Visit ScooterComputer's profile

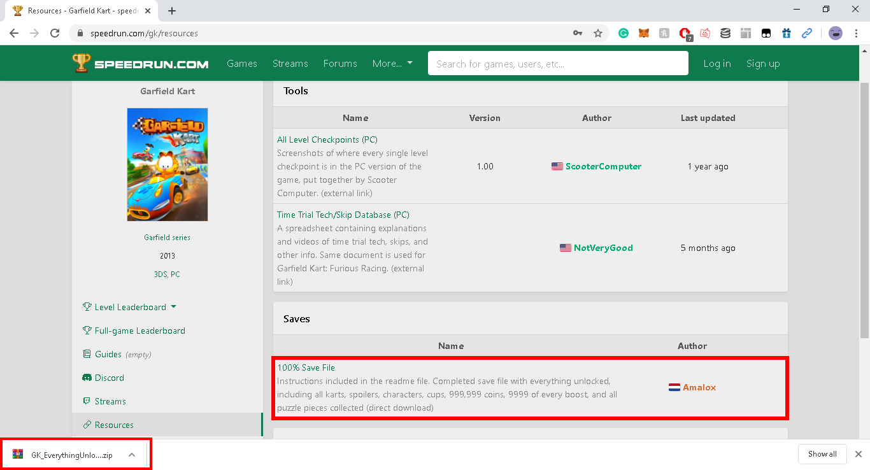point(603,166)
